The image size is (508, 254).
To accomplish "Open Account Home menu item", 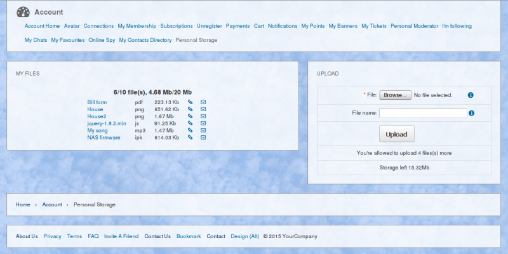I will point(42,26).
